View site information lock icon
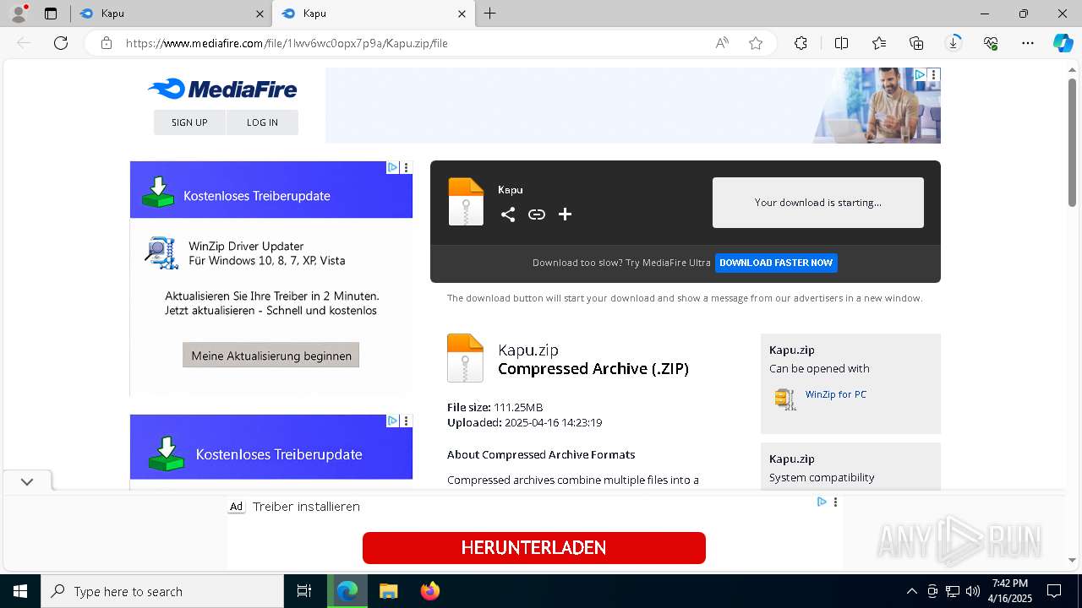This screenshot has width=1082, height=608. (x=107, y=43)
